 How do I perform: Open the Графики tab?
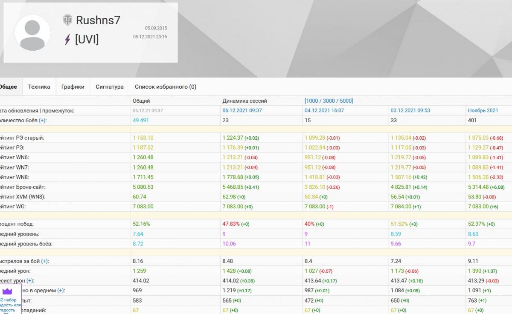(x=73, y=86)
